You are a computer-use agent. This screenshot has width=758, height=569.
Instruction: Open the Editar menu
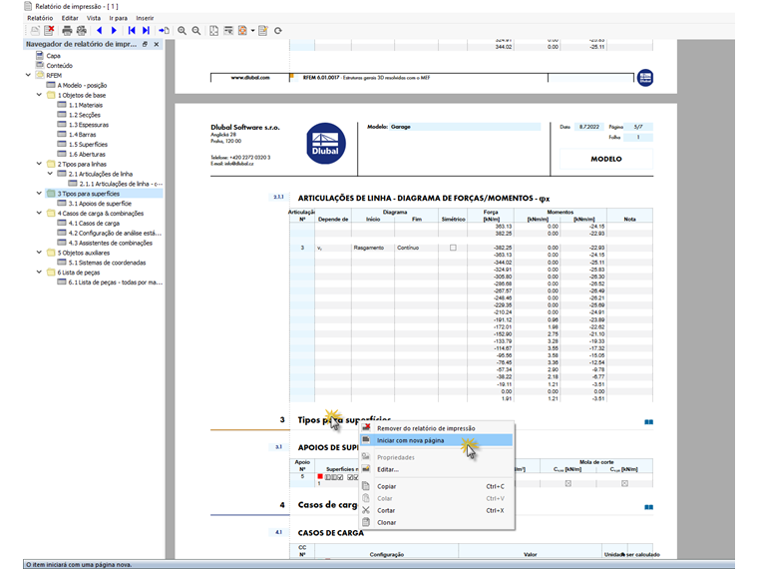(70, 18)
